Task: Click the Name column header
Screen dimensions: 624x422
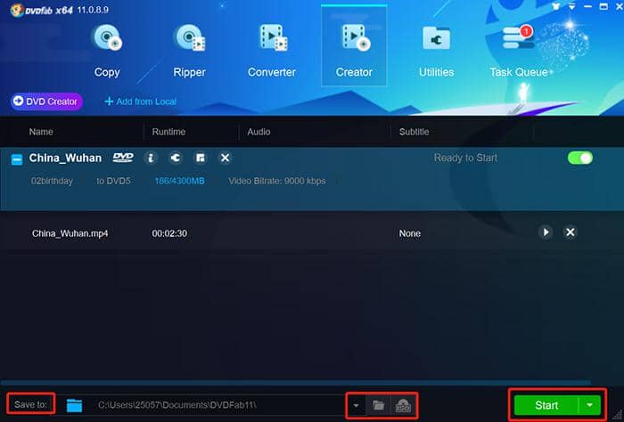Action: coord(41,132)
